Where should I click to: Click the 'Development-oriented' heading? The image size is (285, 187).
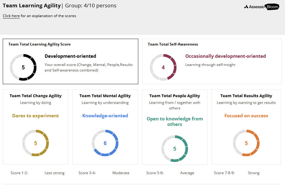pyautogui.click(x=70, y=56)
